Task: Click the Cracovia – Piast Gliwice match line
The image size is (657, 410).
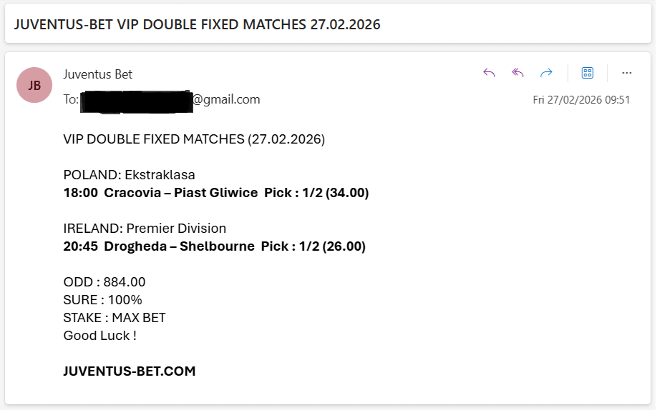Action: click(216, 193)
